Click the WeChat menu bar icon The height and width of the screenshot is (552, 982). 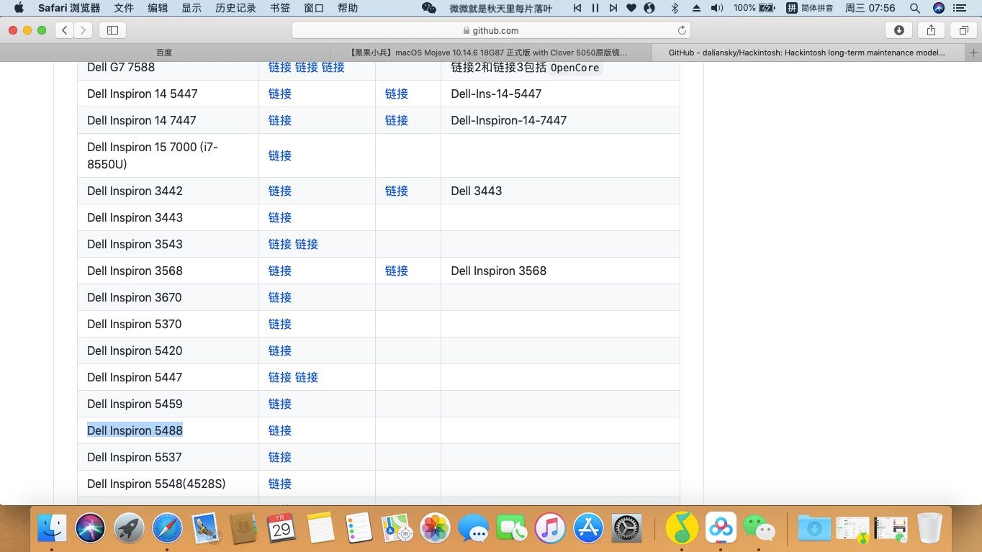[x=429, y=8]
